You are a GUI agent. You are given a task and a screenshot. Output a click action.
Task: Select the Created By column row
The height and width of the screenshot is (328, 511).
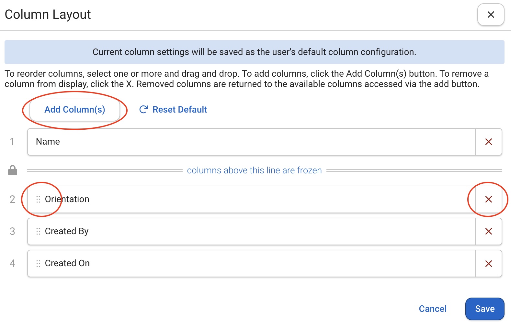click(x=251, y=231)
